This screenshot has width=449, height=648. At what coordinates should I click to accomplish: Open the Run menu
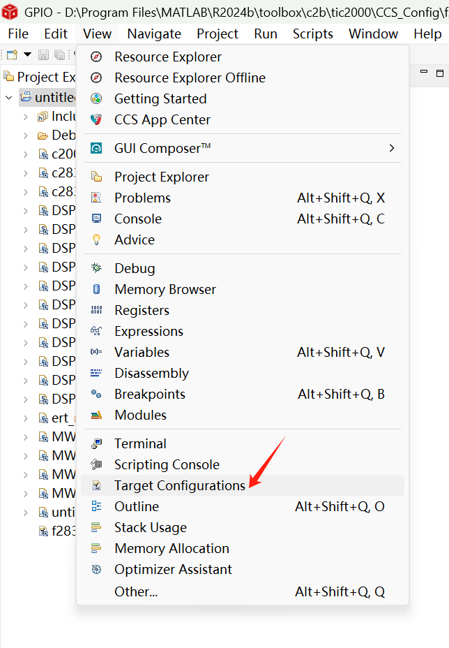(x=266, y=34)
